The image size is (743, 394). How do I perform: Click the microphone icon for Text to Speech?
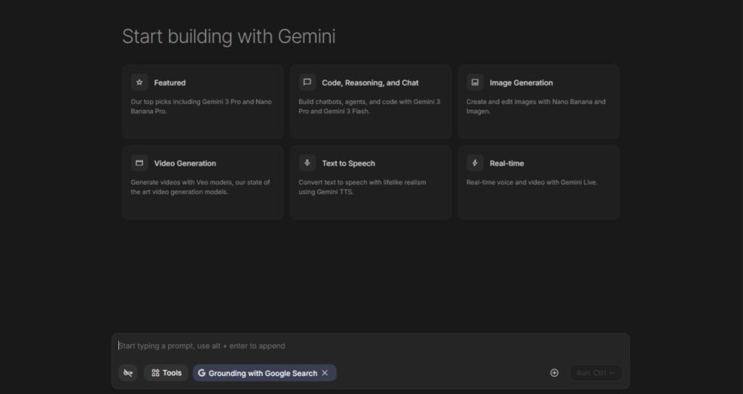point(307,163)
